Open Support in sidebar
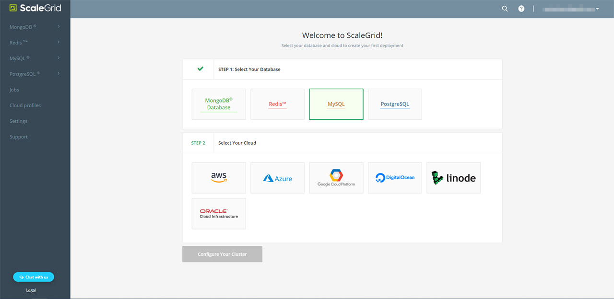This screenshot has height=299, width=614. (x=19, y=137)
